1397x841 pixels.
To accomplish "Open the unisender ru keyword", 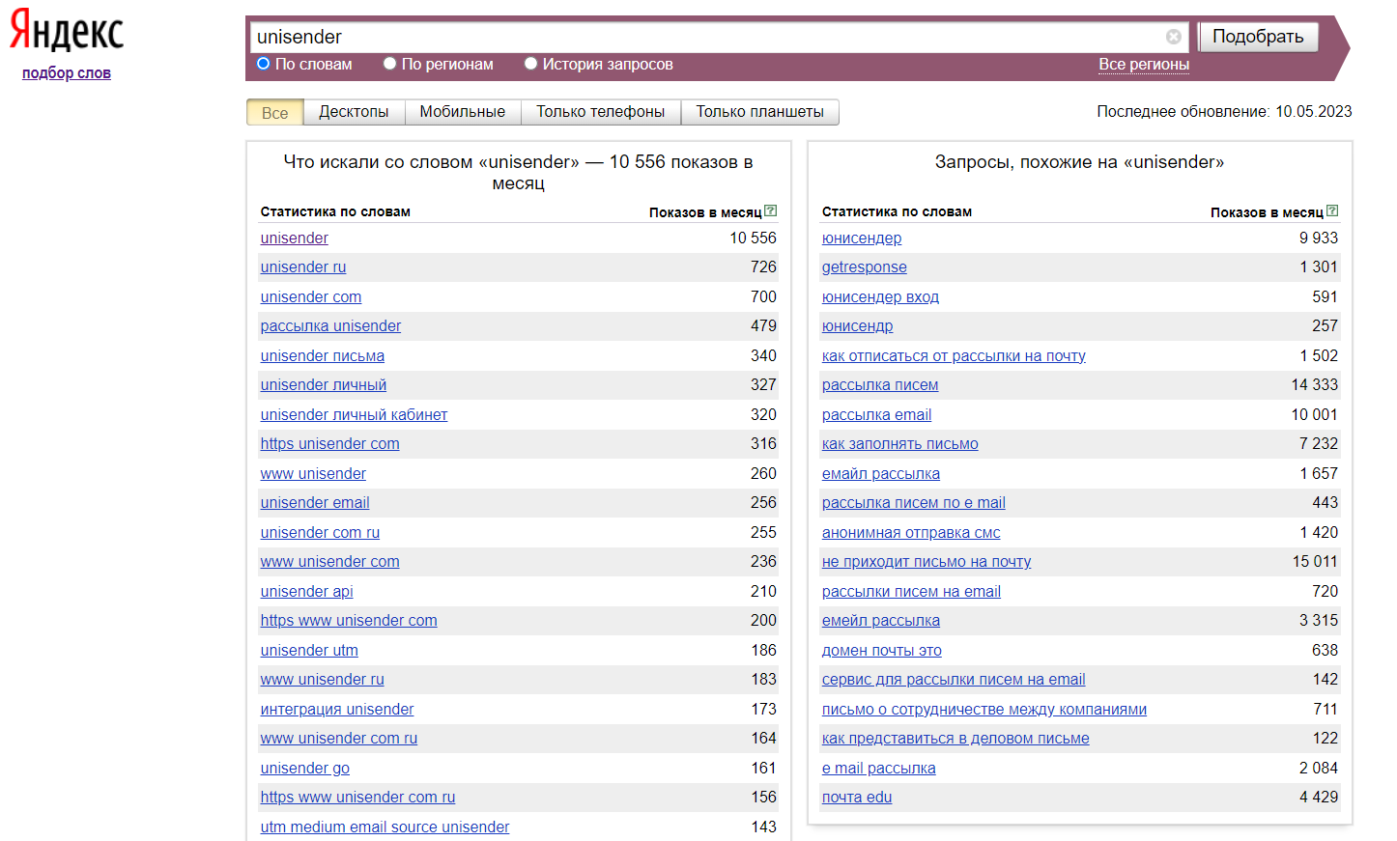I will click(x=303, y=267).
